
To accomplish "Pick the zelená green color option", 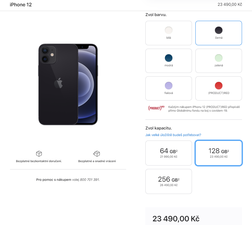I will click(x=219, y=61).
